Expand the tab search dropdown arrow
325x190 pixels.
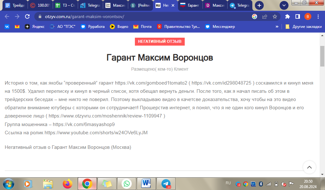(284, 5)
